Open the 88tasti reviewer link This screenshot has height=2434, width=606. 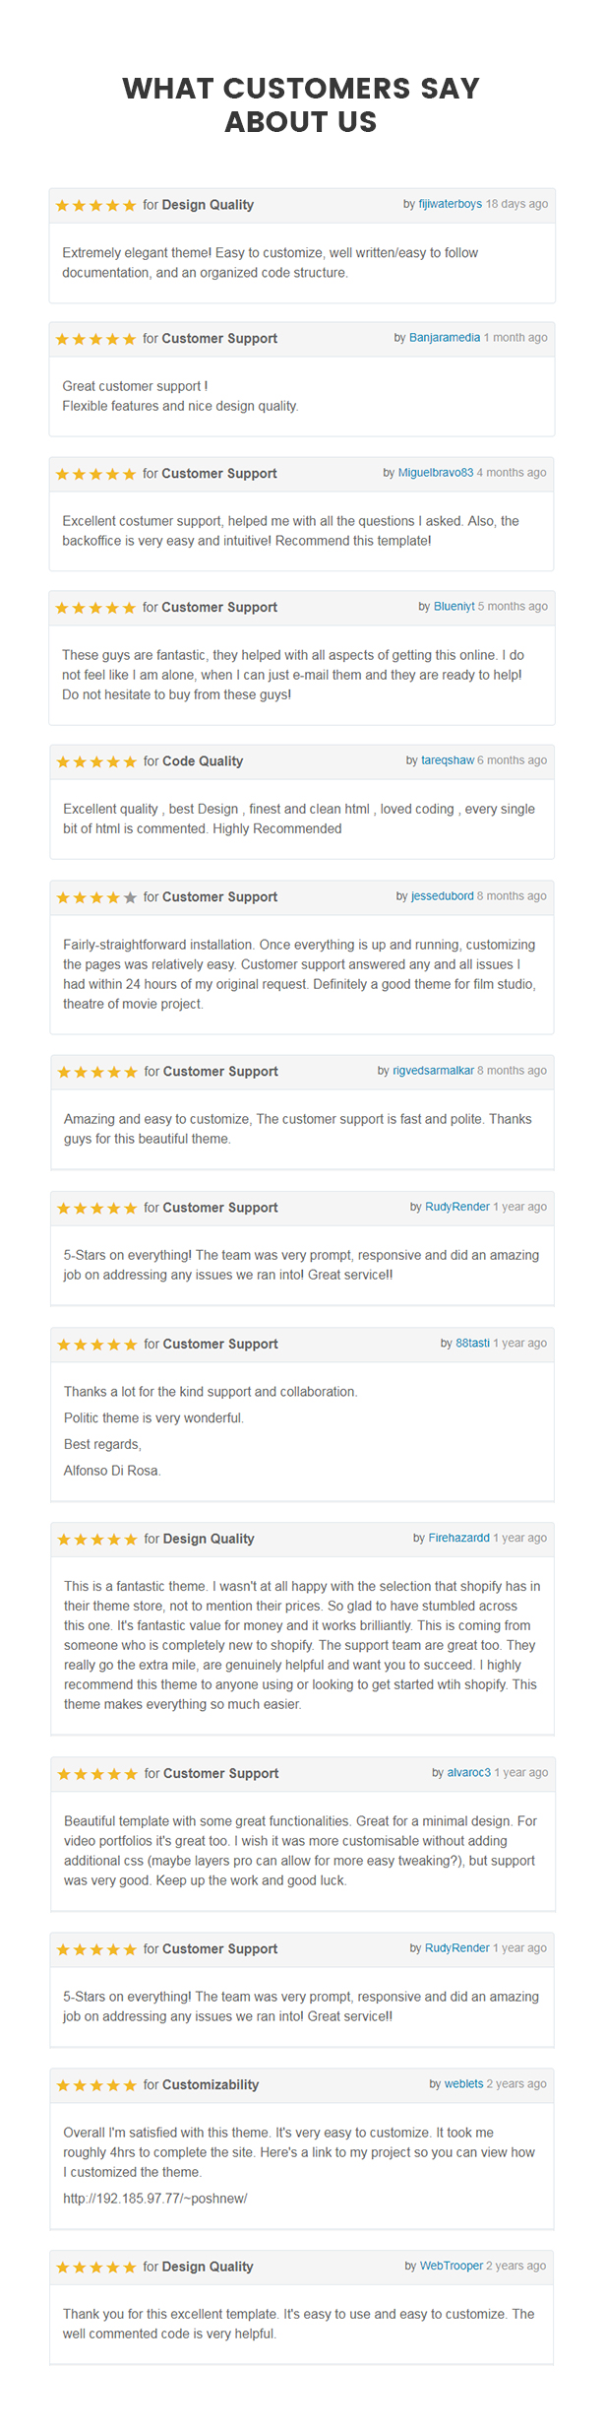point(472,1344)
